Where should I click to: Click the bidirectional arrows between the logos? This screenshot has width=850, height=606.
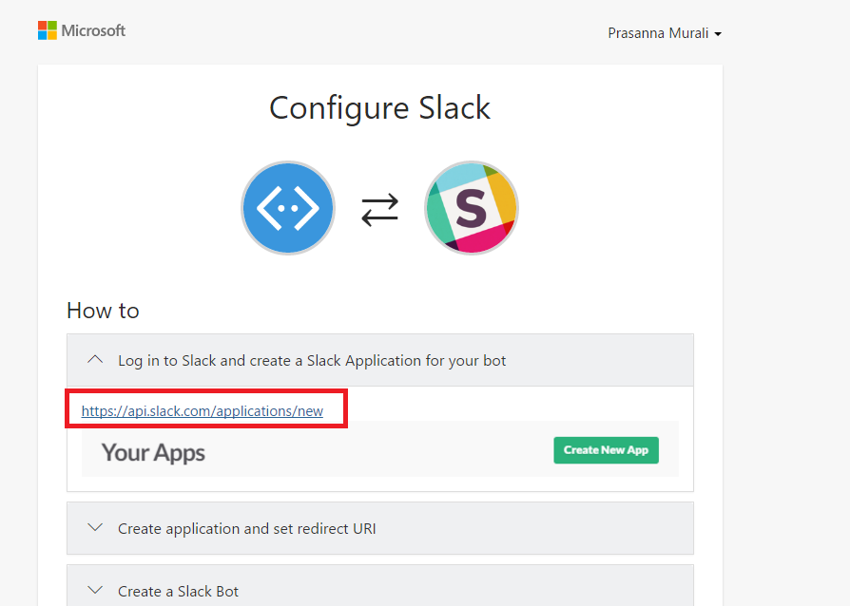tap(379, 209)
